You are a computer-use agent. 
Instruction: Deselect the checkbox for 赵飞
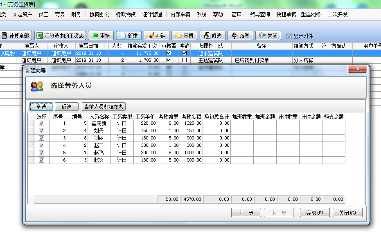click(41, 153)
